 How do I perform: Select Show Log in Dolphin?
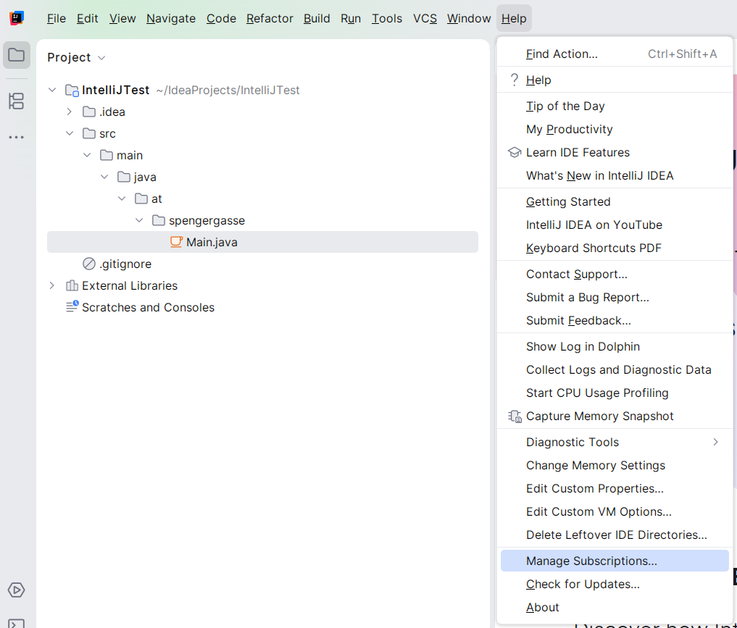pos(615,347)
